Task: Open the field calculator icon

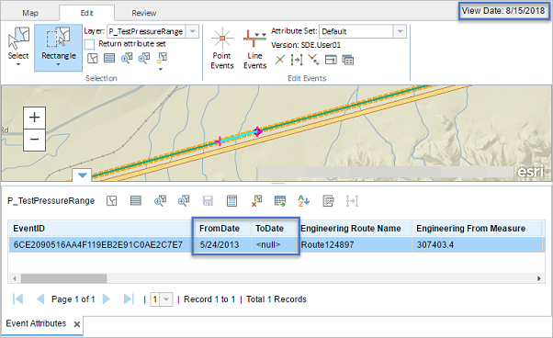Action: pos(231,201)
